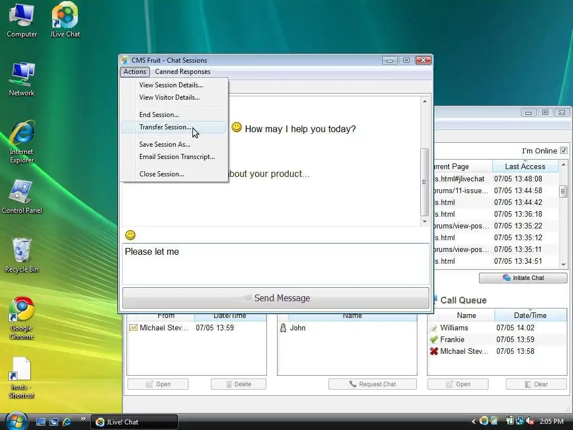Image resolution: width=573 pixels, height=430 pixels.
Task: Open Control Panel desktop icon
Action: point(22,197)
